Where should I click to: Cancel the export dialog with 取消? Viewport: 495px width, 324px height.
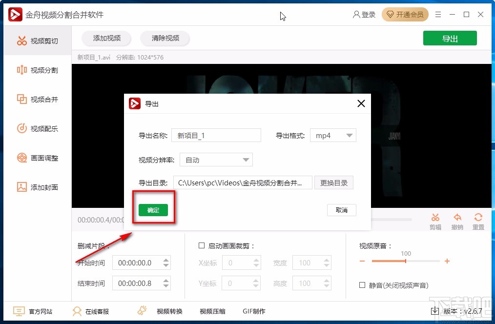[x=342, y=210]
